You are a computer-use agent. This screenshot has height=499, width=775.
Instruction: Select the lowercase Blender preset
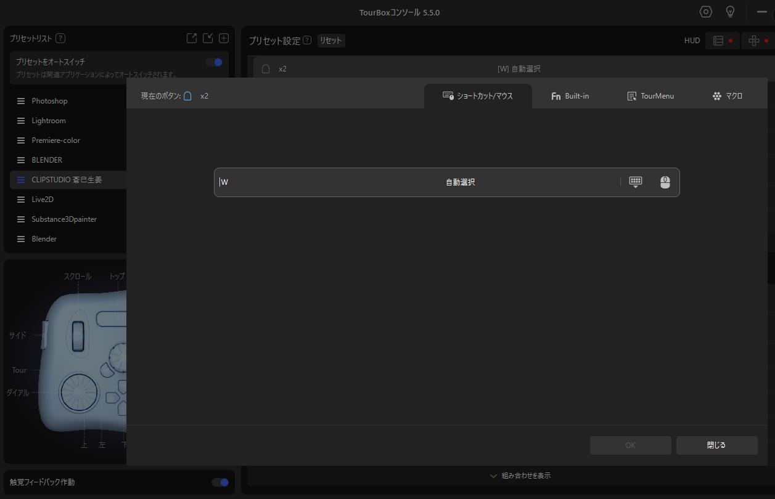coord(44,239)
